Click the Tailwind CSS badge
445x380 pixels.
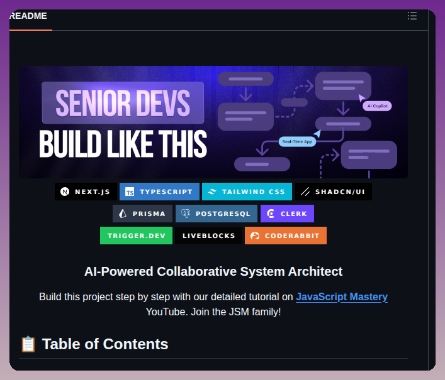[x=247, y=192]
